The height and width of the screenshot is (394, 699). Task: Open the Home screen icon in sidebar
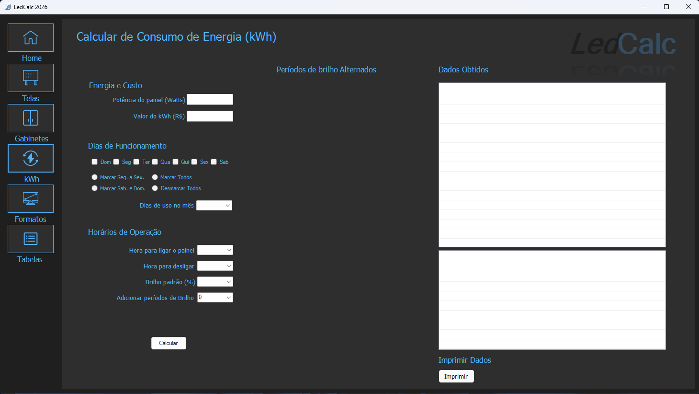pyautogui.click(x=31, y=37)
